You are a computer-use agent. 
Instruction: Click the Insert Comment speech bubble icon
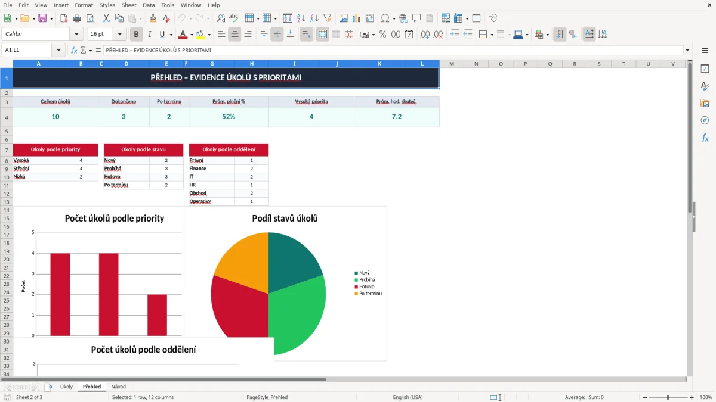[x=416, y=18]
